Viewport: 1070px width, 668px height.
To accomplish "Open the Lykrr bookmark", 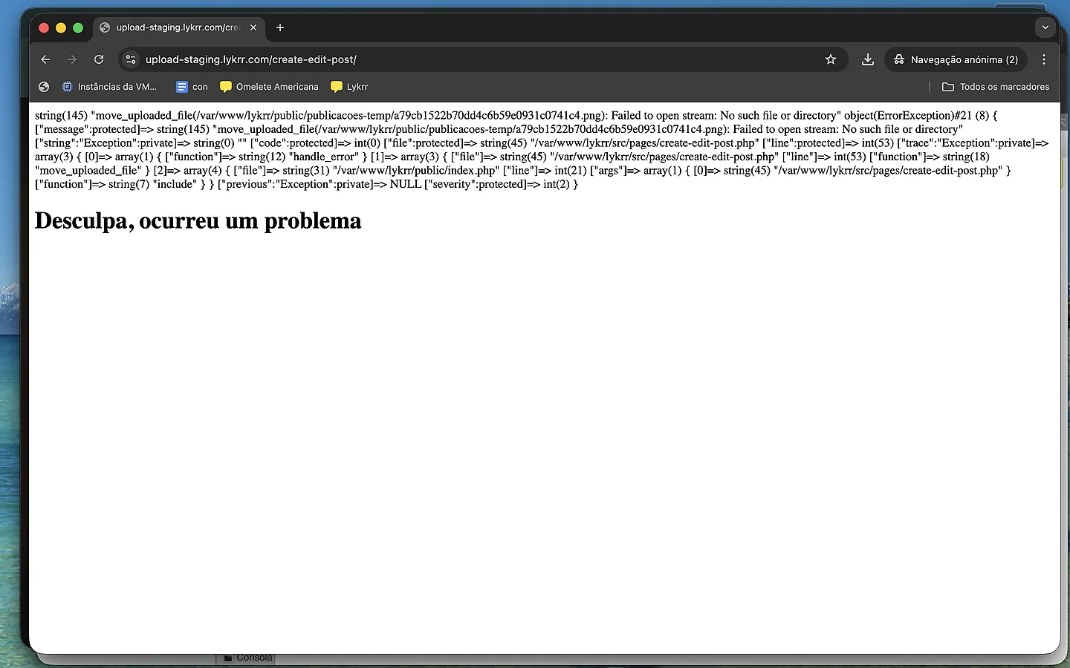I will [x=349, y=87].
